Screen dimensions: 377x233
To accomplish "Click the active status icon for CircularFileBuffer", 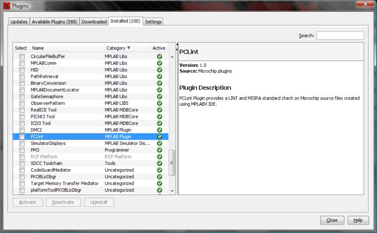I will [159, 56].
